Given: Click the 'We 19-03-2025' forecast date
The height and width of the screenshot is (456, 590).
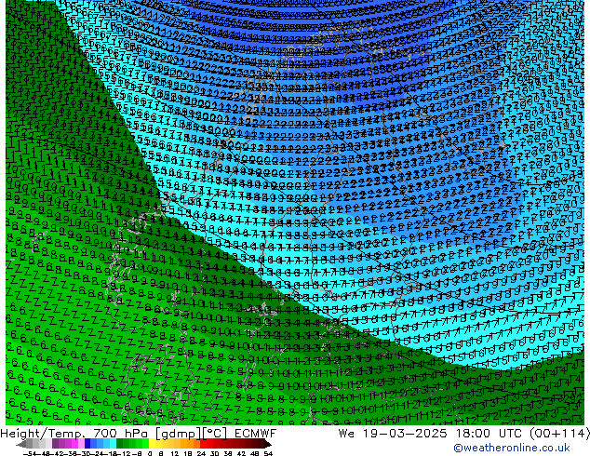Looking at the screenshot, I should coord(393,434).
